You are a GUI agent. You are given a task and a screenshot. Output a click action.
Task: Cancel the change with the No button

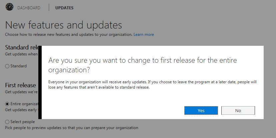pos(238,110)
